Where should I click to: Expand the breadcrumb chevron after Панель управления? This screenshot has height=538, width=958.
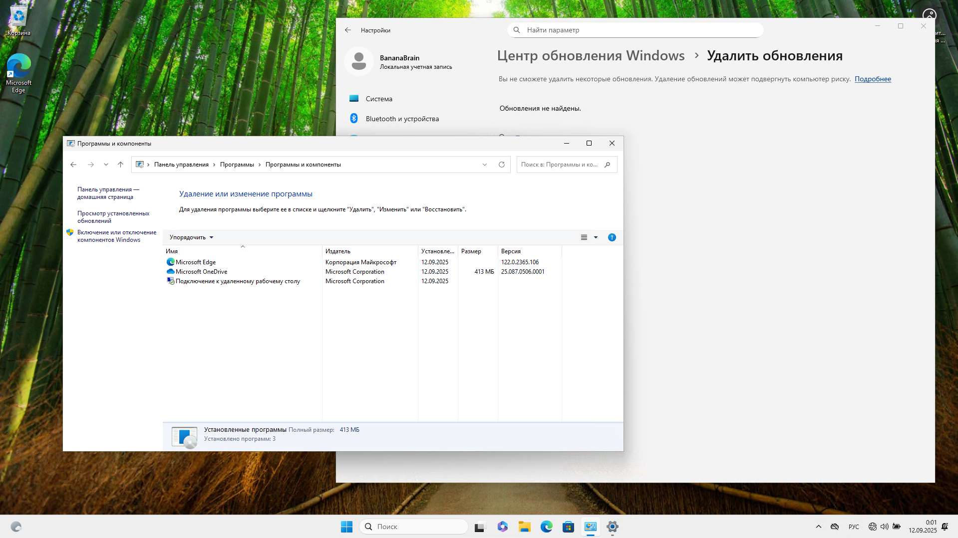coord(214,165)
